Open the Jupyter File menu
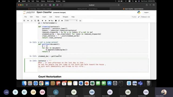The width and height of the screenshot is (173, 97). 26,17
